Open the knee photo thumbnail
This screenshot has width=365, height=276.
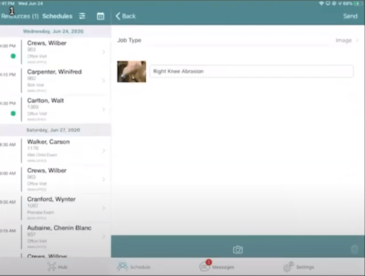pyautogui.click(x=132, y=72)
